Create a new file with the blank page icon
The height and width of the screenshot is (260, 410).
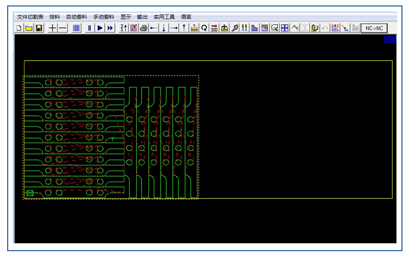(19, 28)
